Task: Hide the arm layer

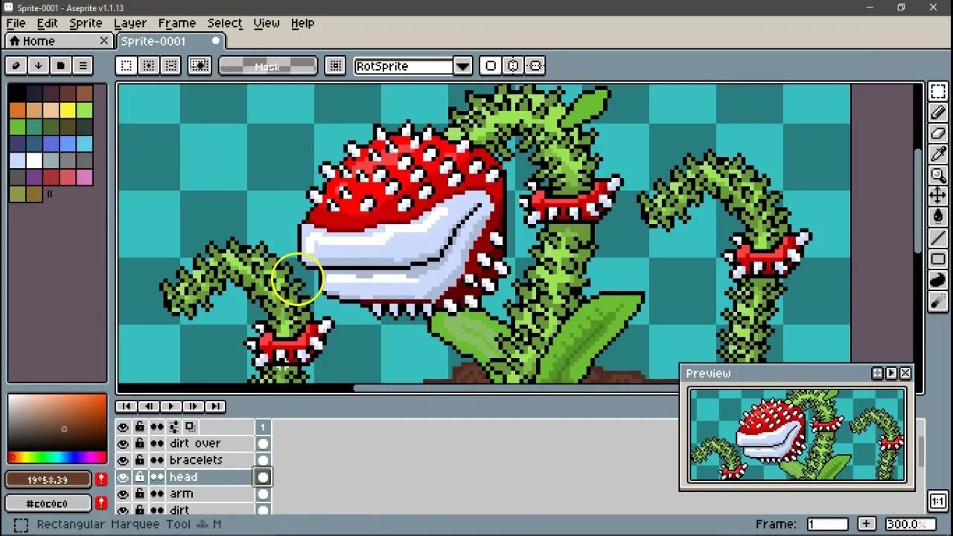Action: [x=123, y=494]
